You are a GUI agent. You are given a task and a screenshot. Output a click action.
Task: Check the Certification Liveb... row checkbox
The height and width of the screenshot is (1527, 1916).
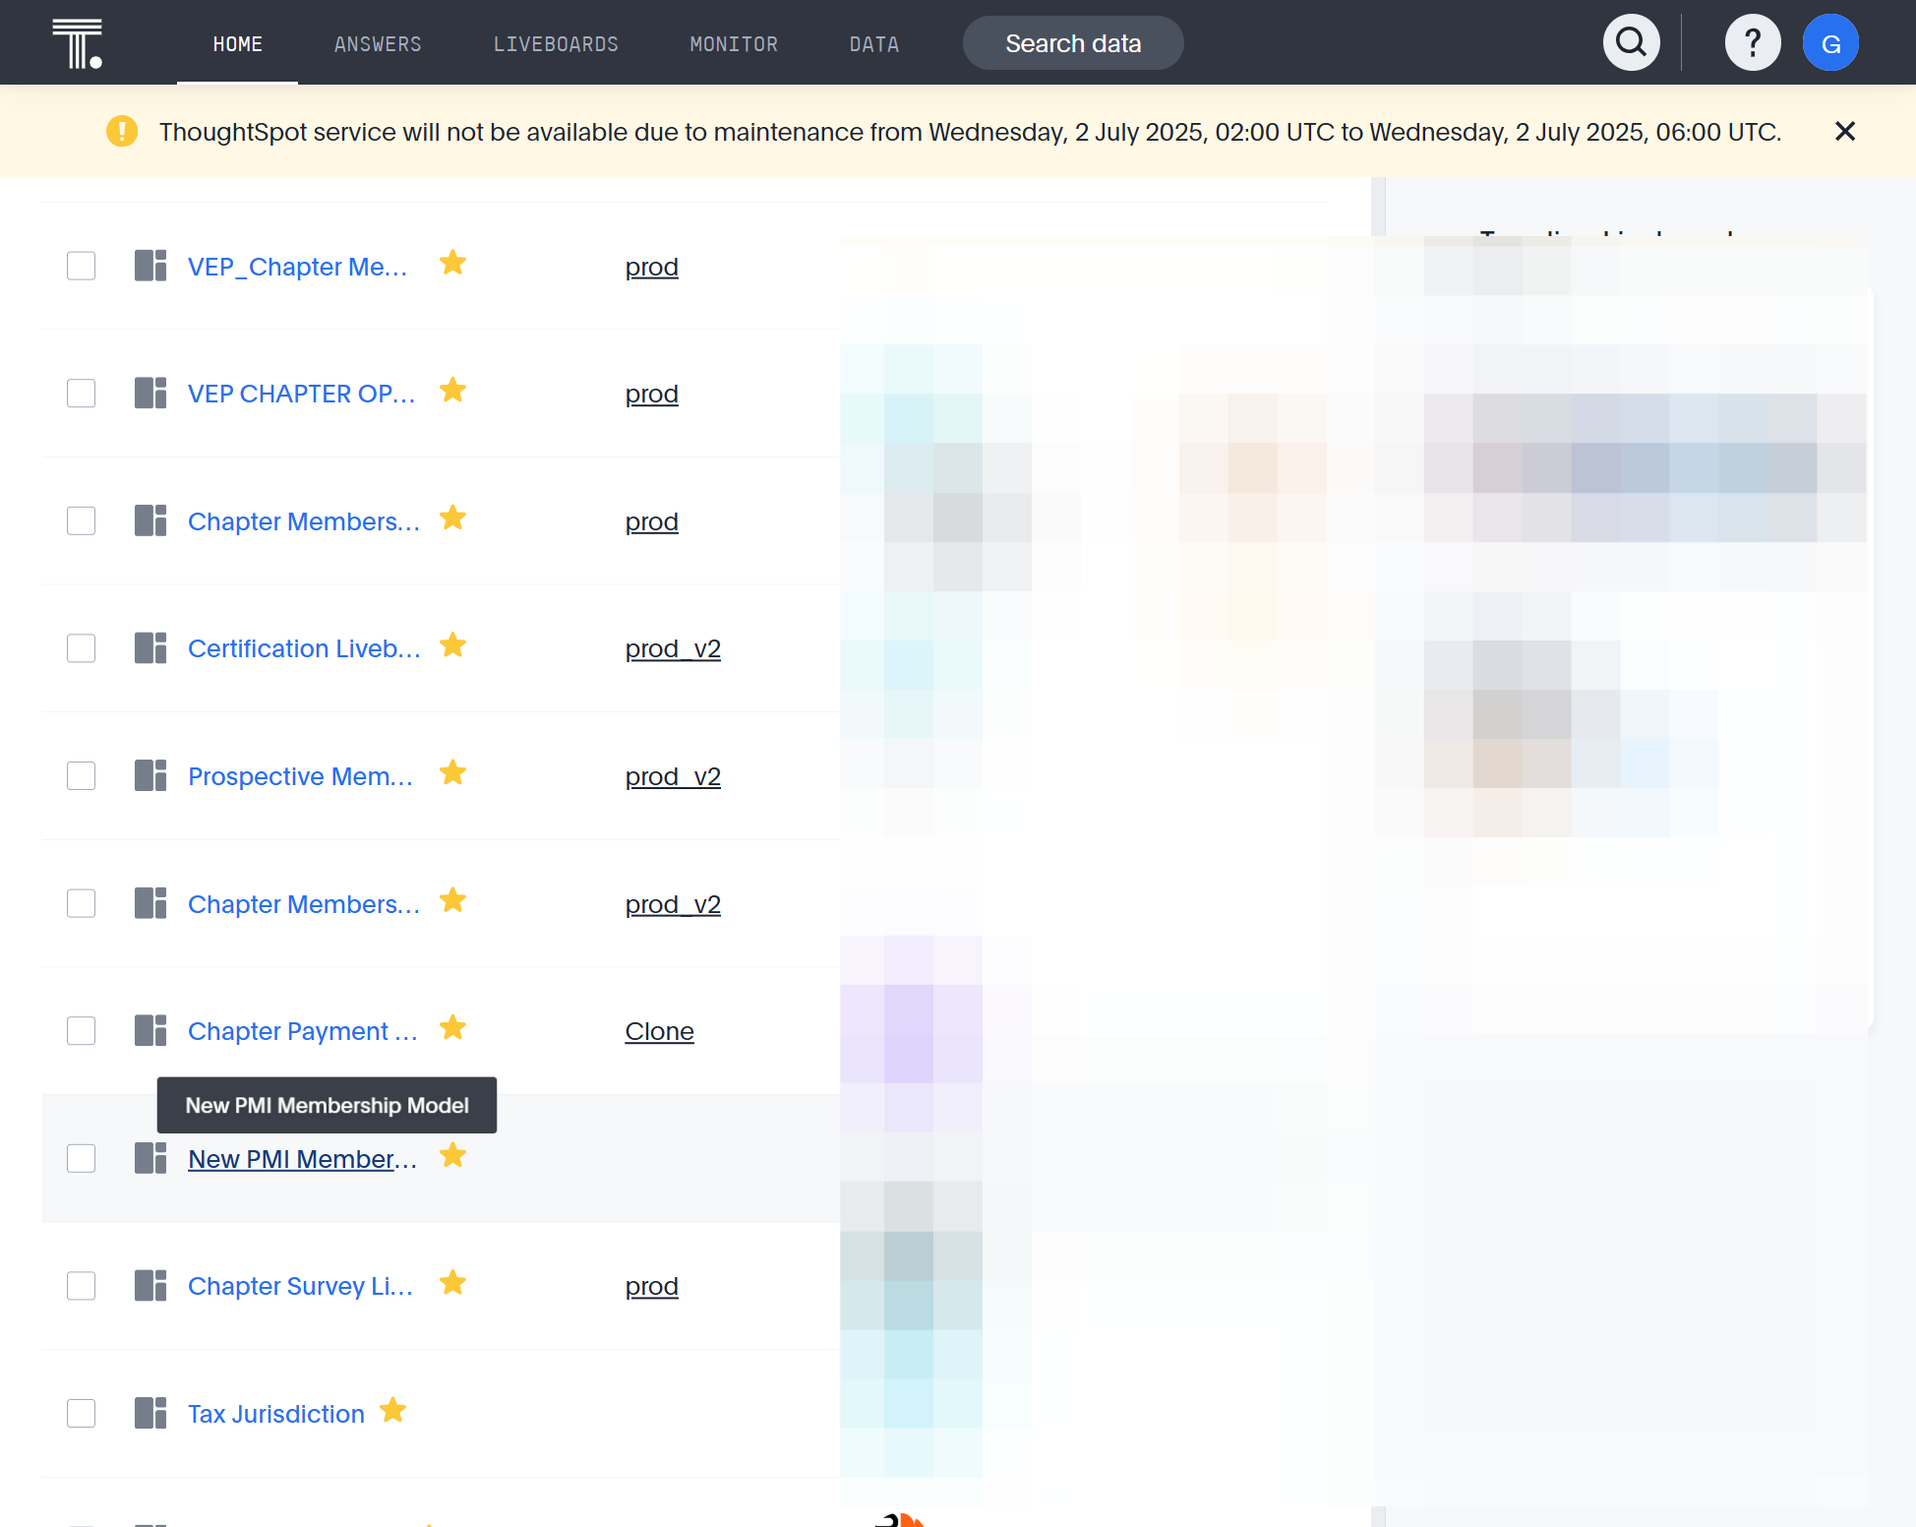pyautogui.click(x=81, y=648)
